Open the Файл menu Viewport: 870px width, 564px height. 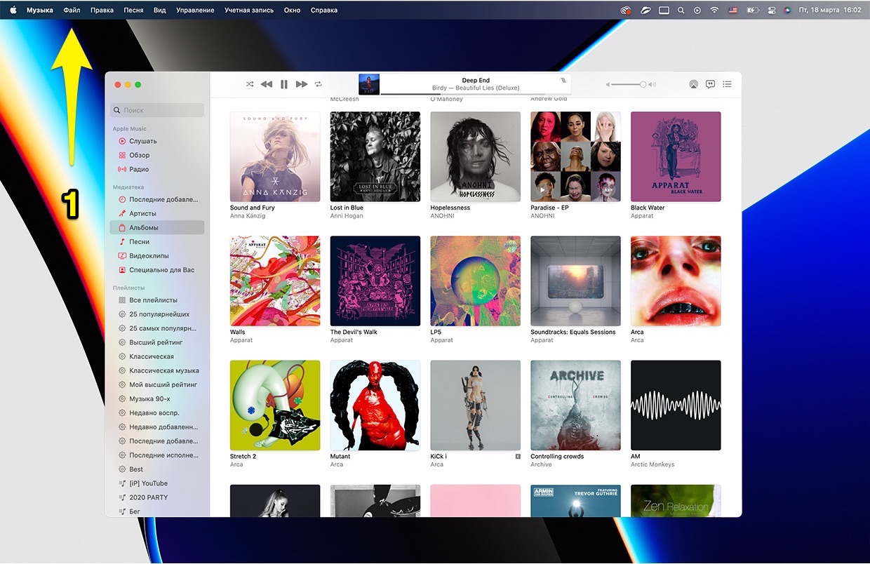(72, 11)
